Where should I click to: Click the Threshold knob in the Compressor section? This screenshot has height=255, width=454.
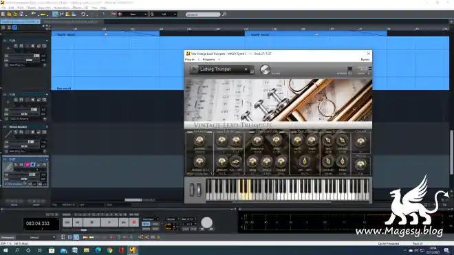(x=257, y=141)
